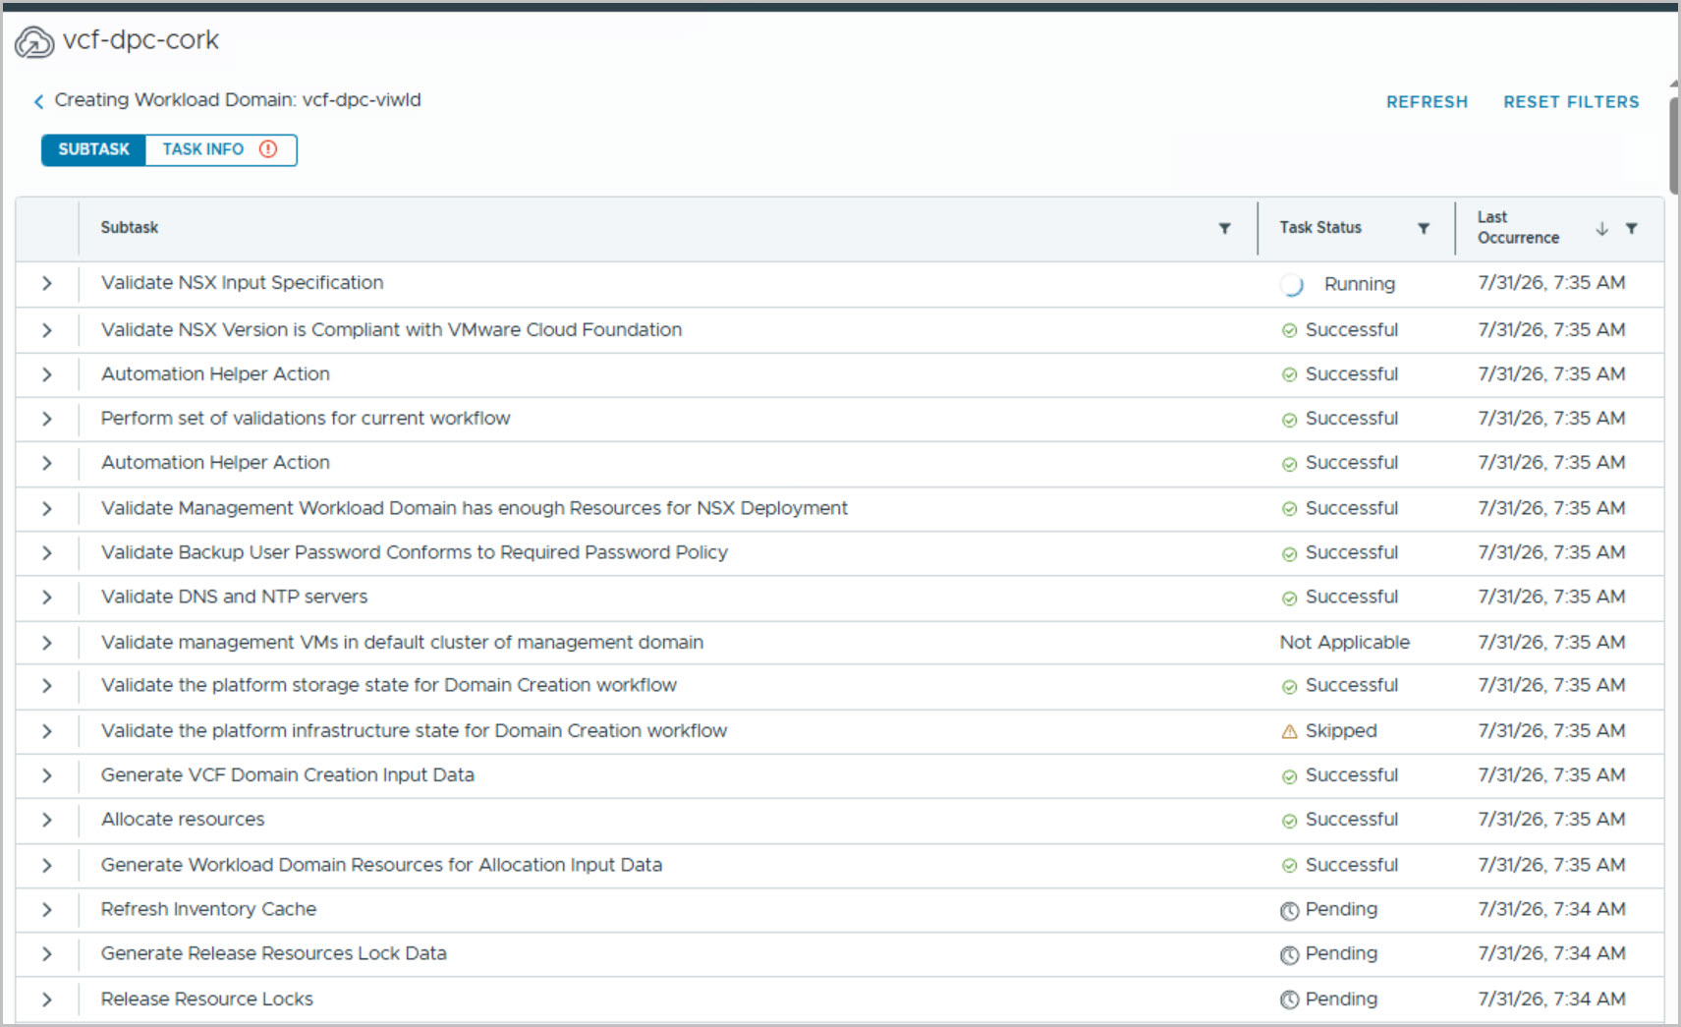Expand Validate management VMs in default cluster row

coord(47,643)
